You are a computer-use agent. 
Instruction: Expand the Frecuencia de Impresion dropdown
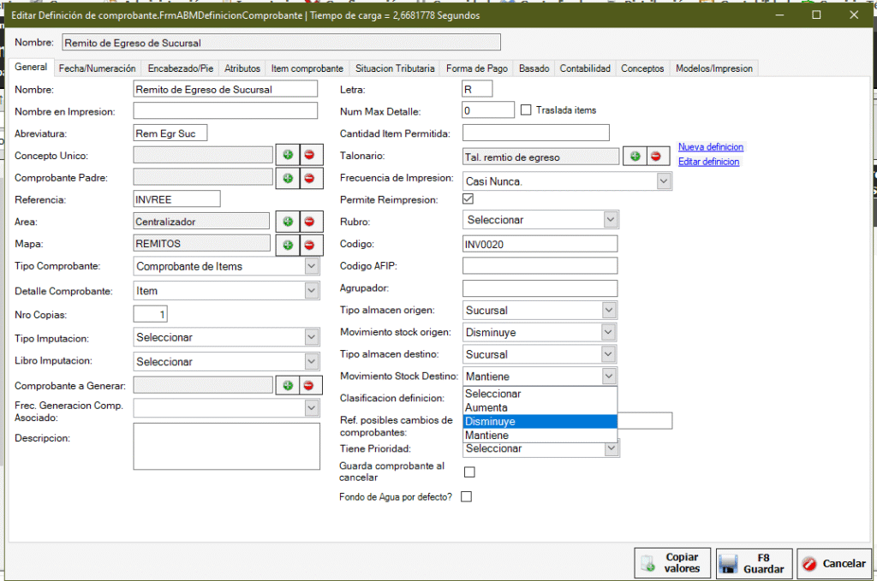(x=664, y=181)
